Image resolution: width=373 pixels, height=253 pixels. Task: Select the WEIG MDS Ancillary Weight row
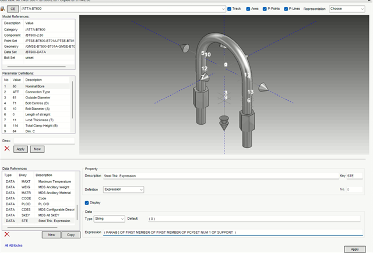coord(39,187)
